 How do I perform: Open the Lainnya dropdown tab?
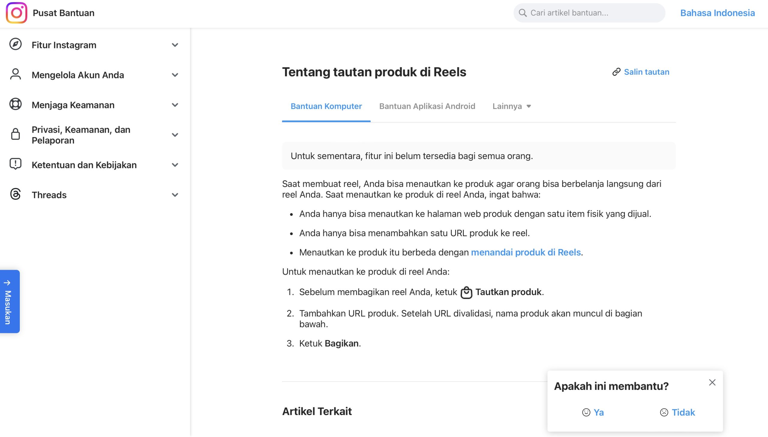[511, 106]
